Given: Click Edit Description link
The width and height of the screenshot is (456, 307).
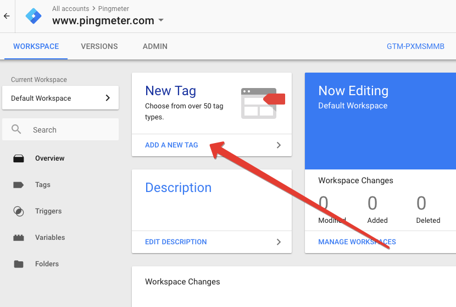Looking at the screenshot, I should [x=176, y=242].
